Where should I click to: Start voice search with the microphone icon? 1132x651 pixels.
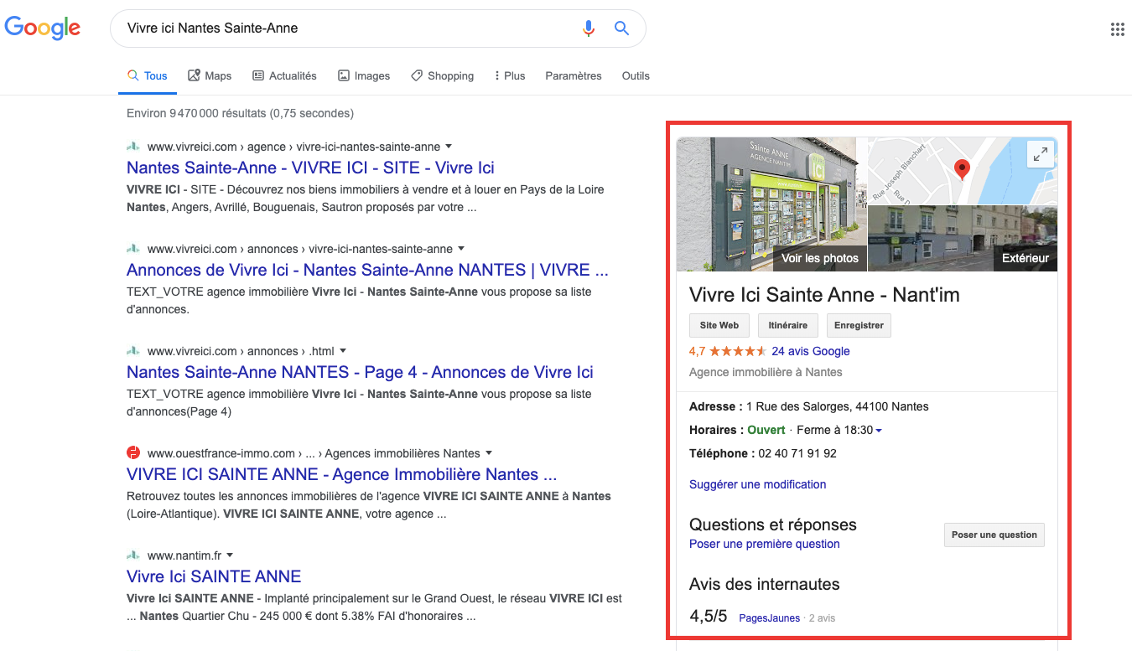coord(589,28)
